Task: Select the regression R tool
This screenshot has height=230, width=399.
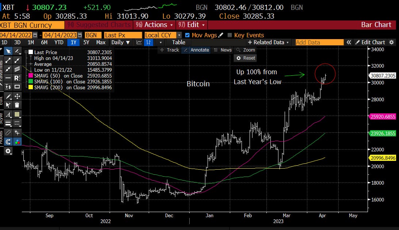Action: pos(17,78)
